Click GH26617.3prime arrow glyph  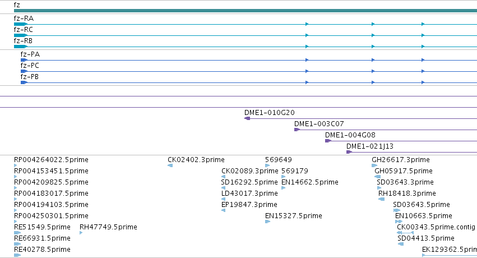(x=374, y=165)
